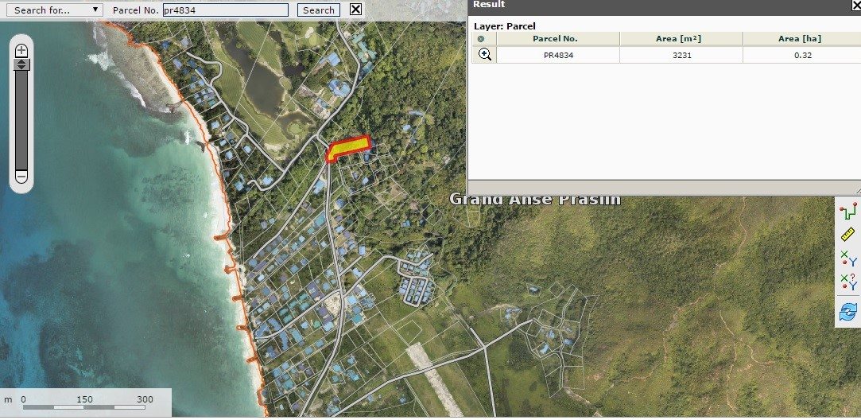Select the XY coordinate tool
Image resolution: width=861 pixels, height=420 pixels.
click(x=848, y=258)
